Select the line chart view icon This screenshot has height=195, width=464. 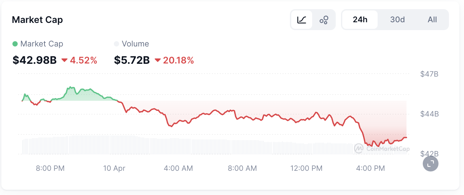point(301,20)
